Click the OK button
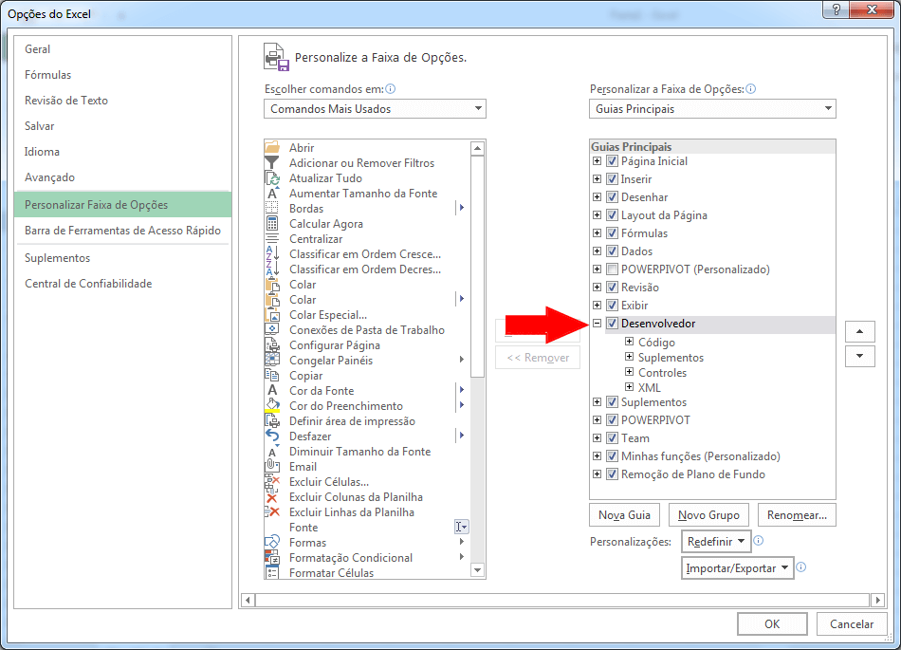The width and height of the screenshot is (901, 650). click(772, 624)
